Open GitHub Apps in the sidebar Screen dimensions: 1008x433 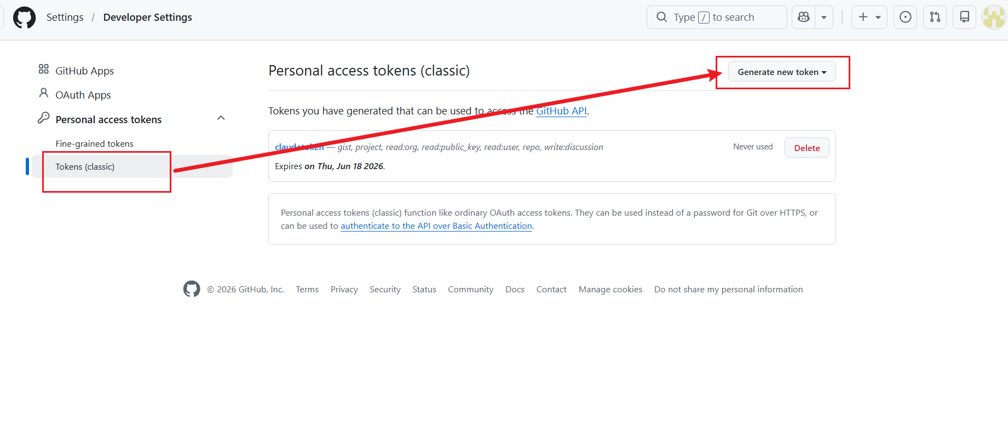point(84,71)
